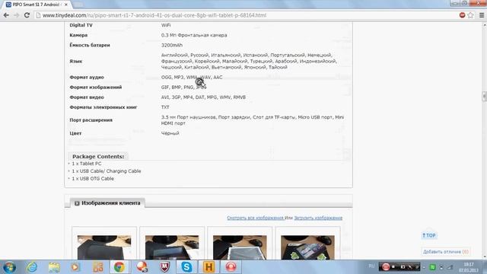Image resolution: width=487 pixels, height=274 pixels.
Task: Open the Windows Start menu
Action: tap(9, 267)
